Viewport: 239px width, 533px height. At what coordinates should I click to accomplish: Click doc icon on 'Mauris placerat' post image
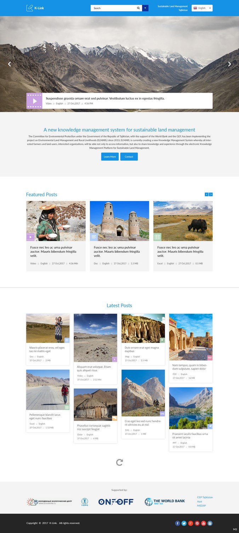tap(67, 340)
